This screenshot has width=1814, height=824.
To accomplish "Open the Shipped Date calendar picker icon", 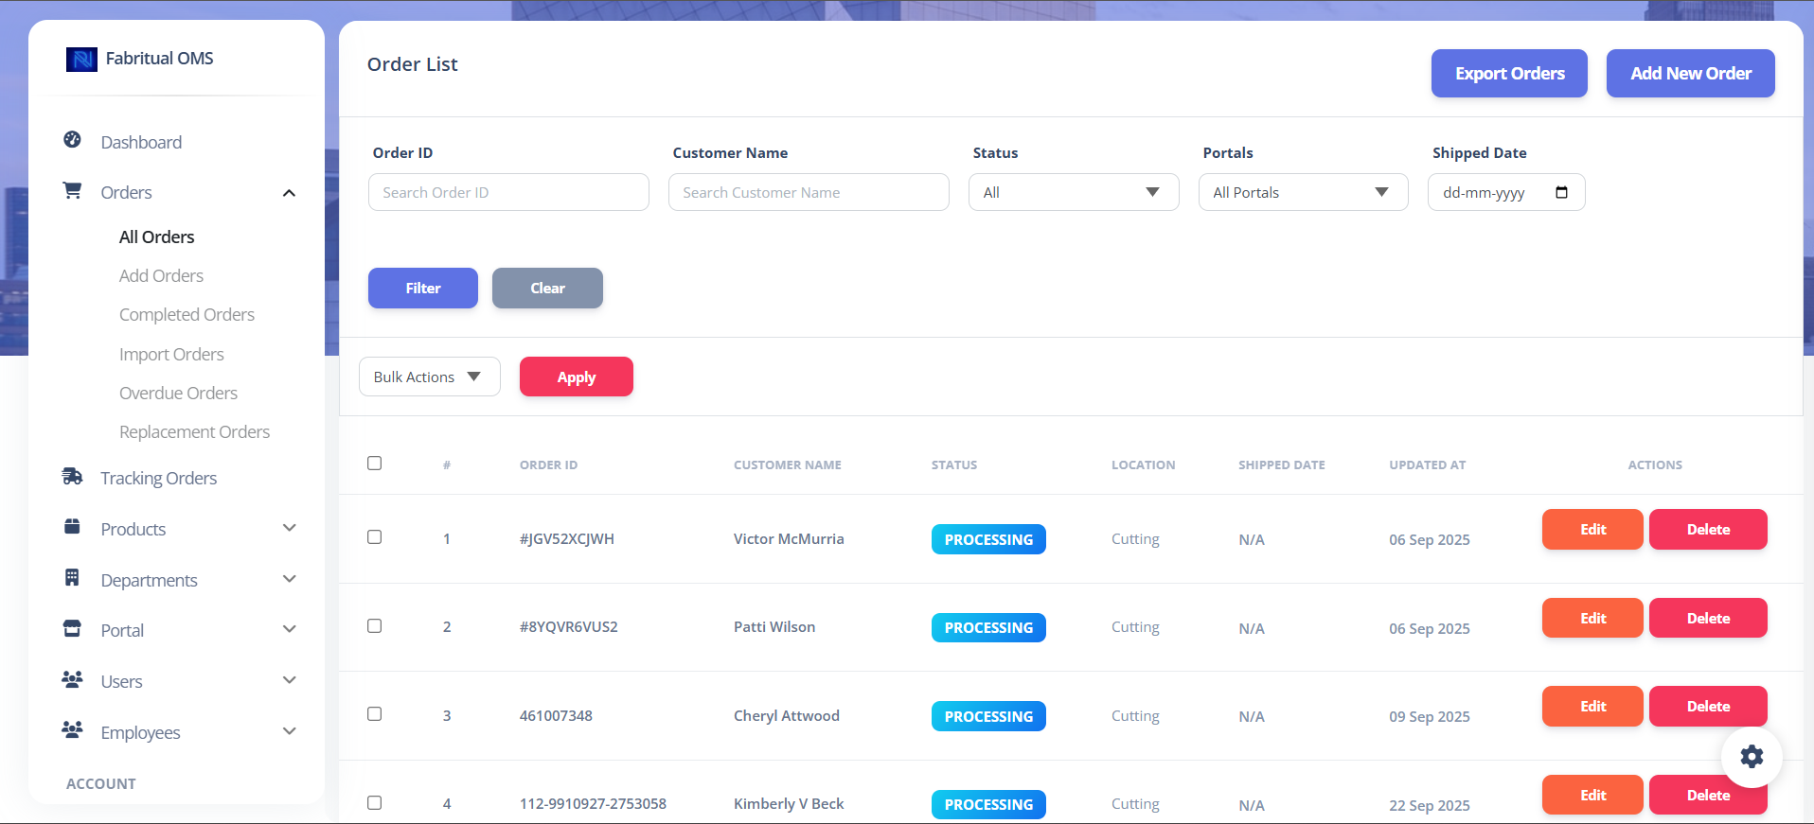I will 1561,193.
